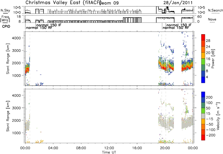Click the 'Time UT' axis label
223x154 pixels.
[x=109, y=152]
